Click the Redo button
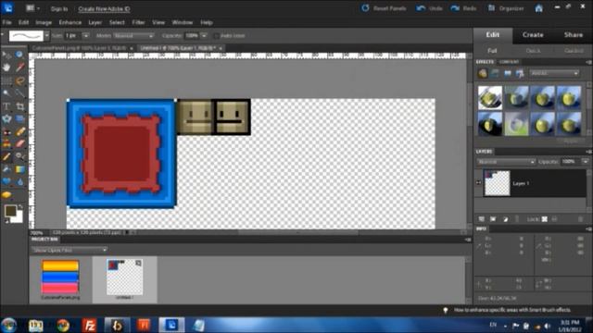 click(x=463, y=8)
